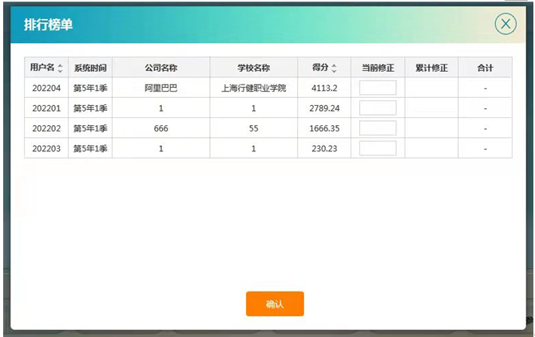Select company cell 666

tap(160, 127)
